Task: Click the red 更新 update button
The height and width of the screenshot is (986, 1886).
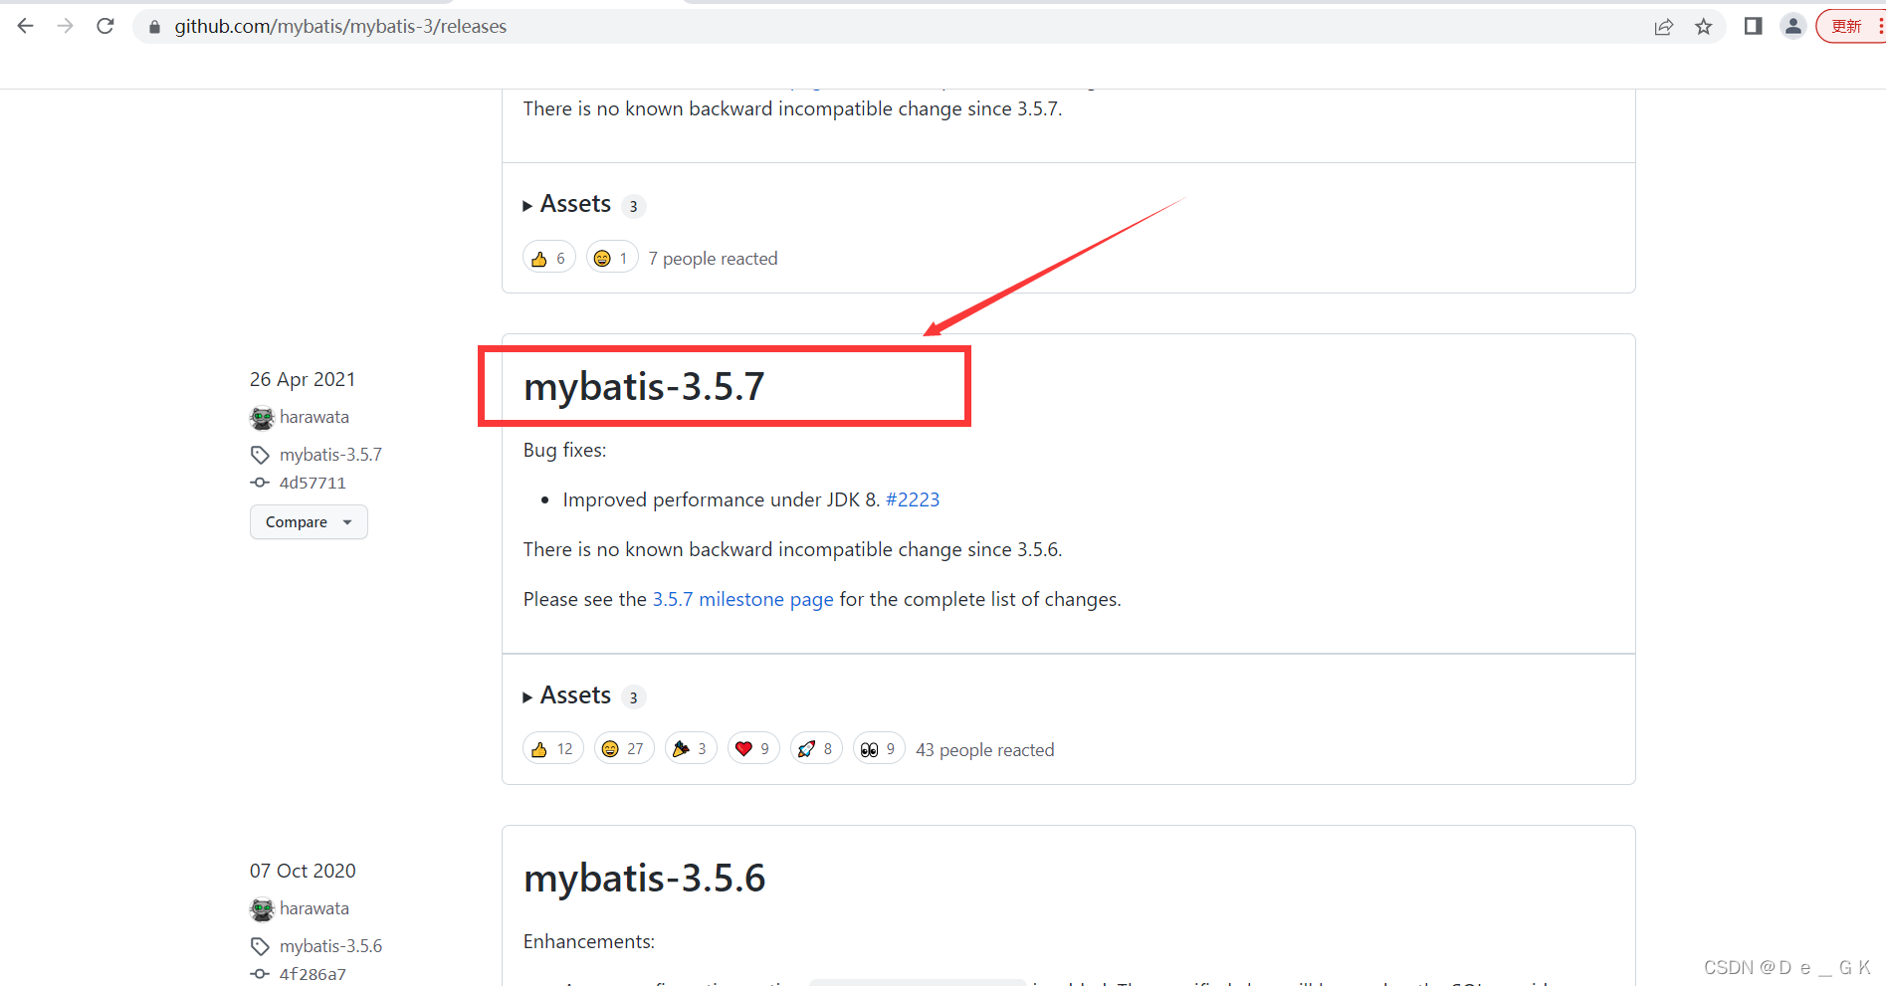Action: tap(1847, 27)
